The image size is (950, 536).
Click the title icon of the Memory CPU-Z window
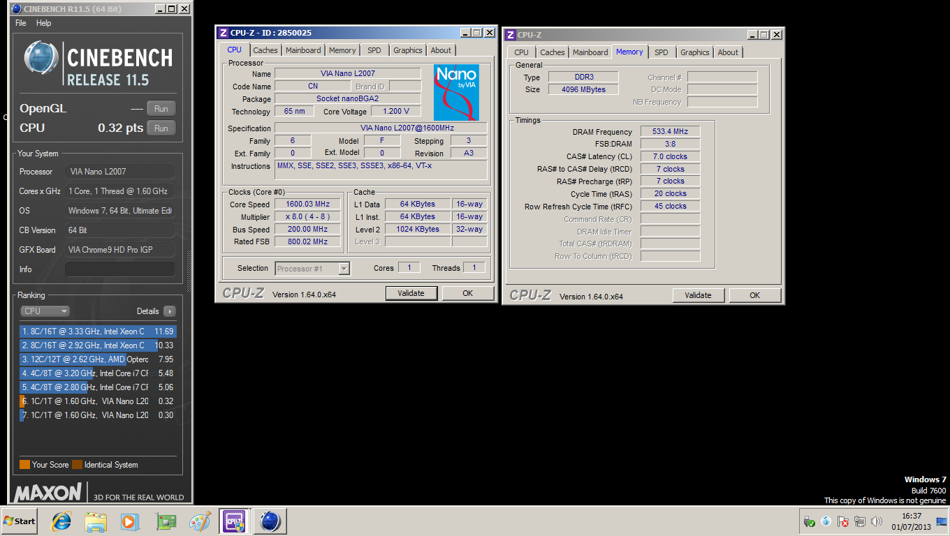point(510,35)
